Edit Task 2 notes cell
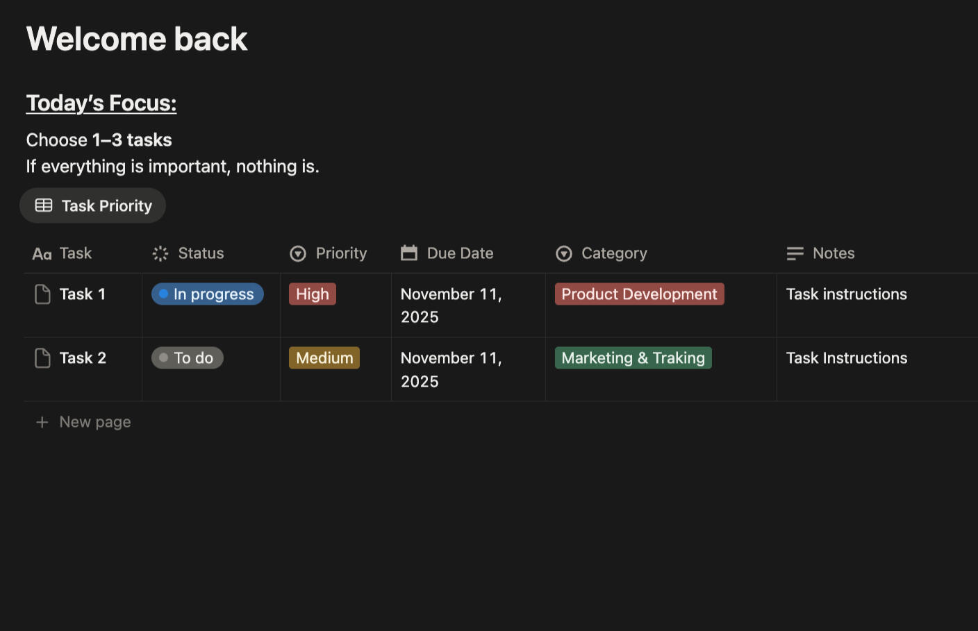 847,358
